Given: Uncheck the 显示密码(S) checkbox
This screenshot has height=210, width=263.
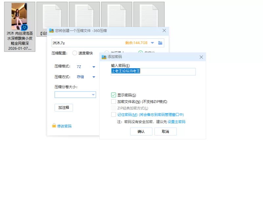Looking at the screenshot, I should [113, 95].
